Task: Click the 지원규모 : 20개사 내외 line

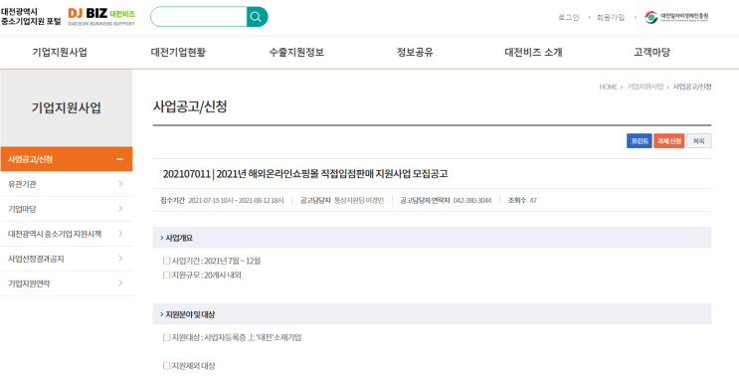Action: pos(202,276)
